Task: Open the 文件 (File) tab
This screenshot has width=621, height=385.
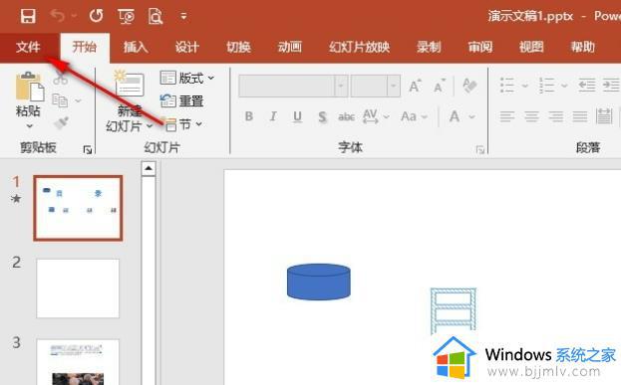Action: point(28,47)
